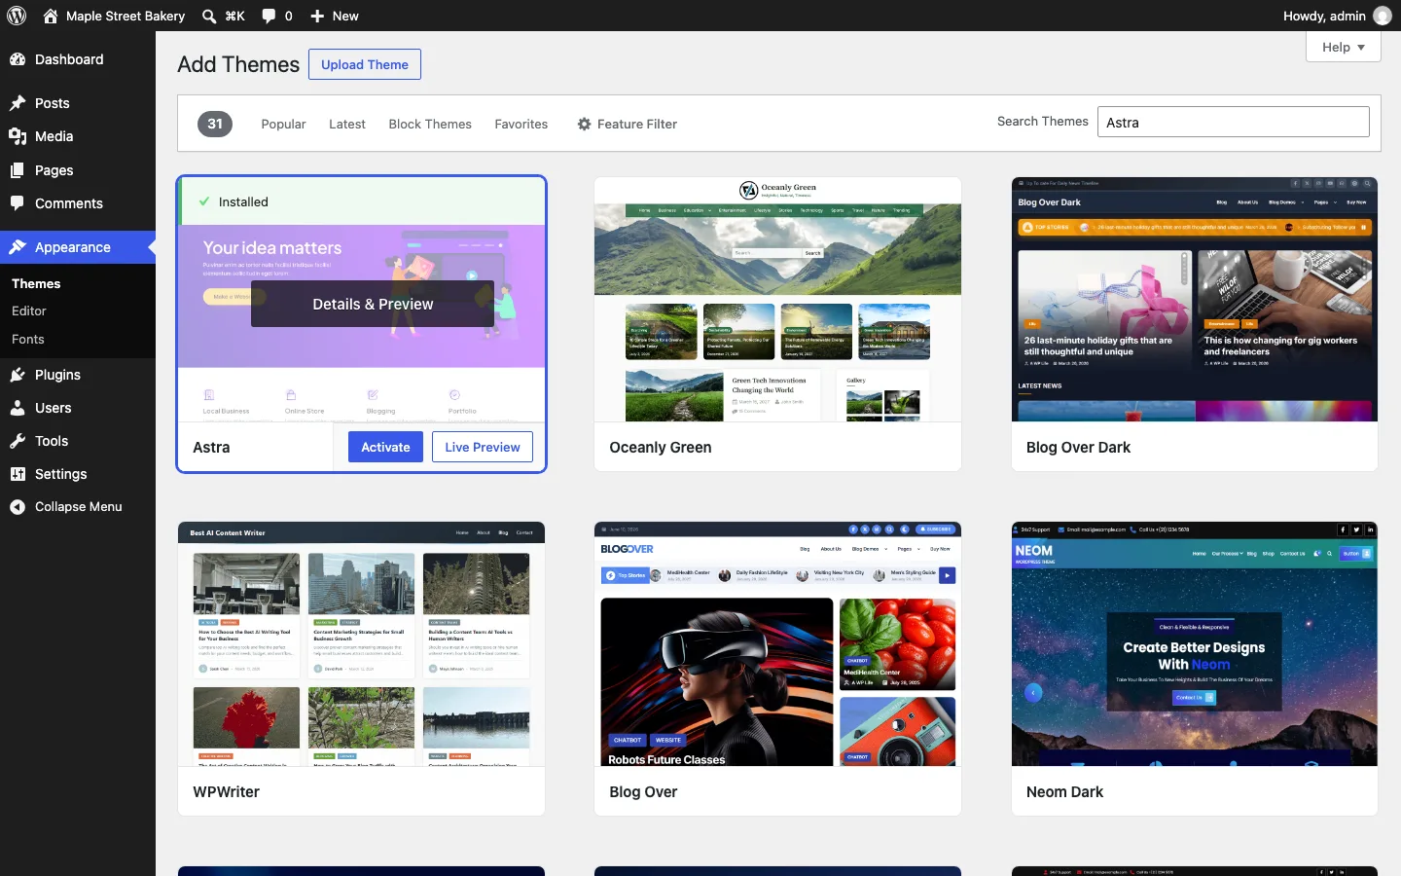The width and height of the screenshot is (1401, 876).
Task: Click the home icon beside Maple Street Bakery
Action: point(51,16)
